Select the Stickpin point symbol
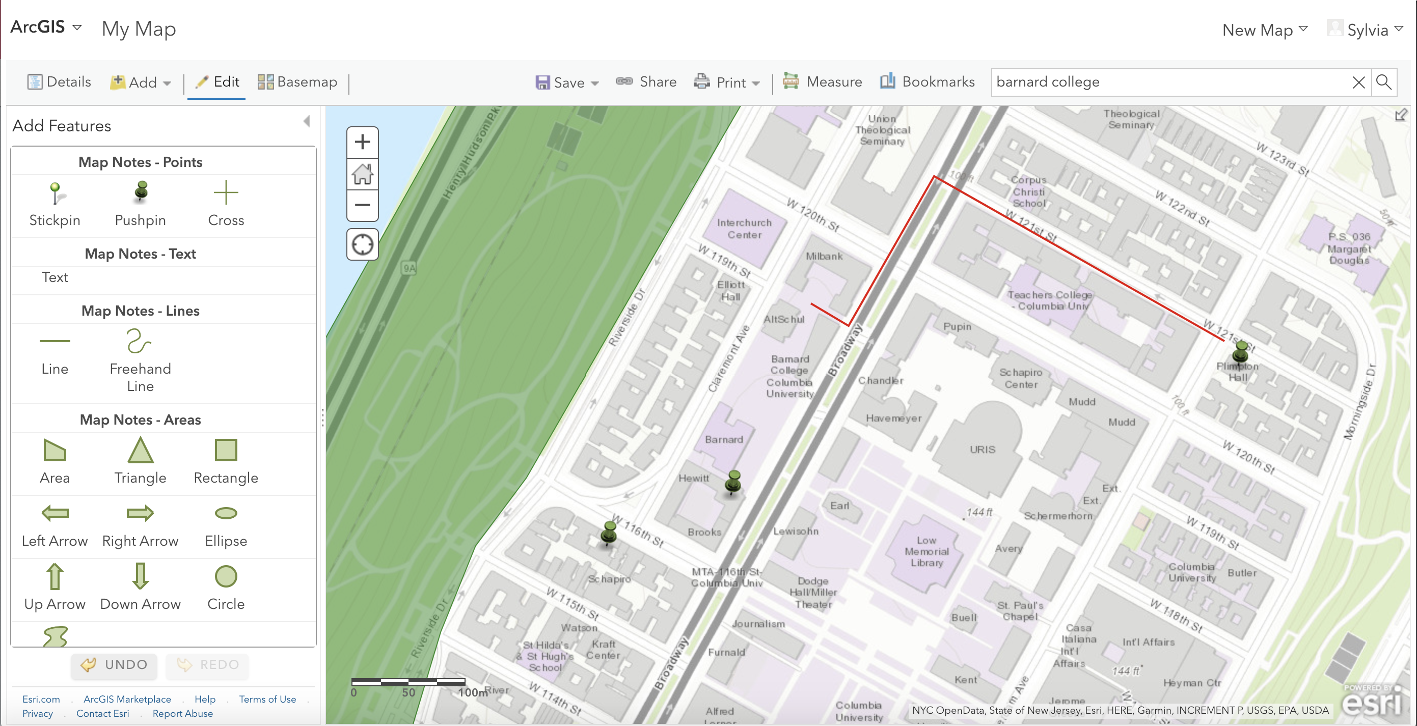This screenshot has height=726, width=1417. click(x=54, y=204)
